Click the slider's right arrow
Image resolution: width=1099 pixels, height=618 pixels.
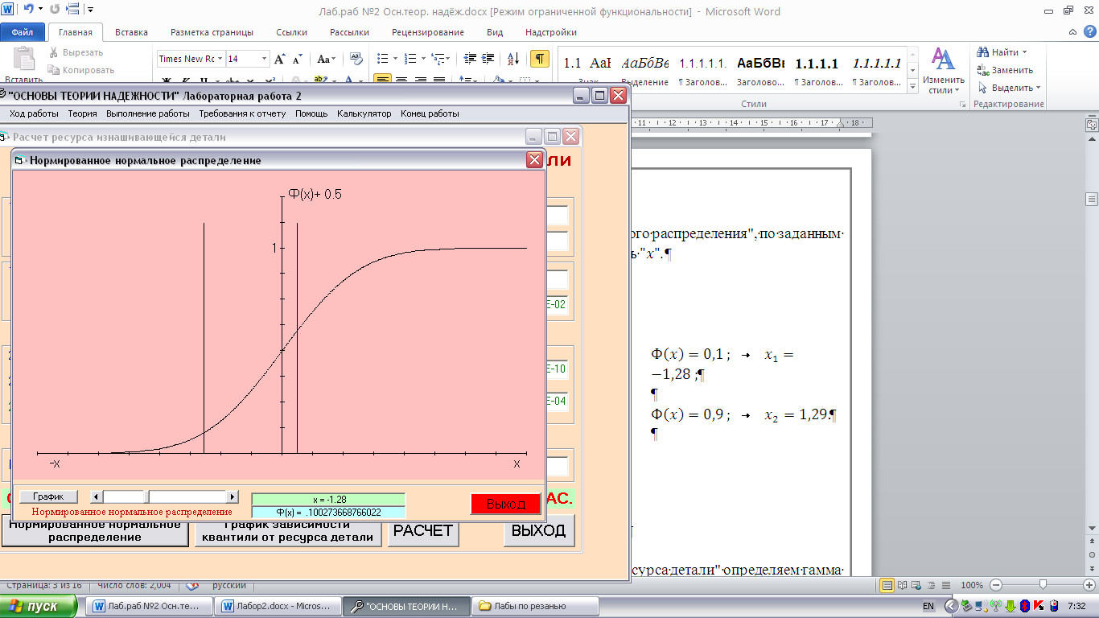pos(233,497)
